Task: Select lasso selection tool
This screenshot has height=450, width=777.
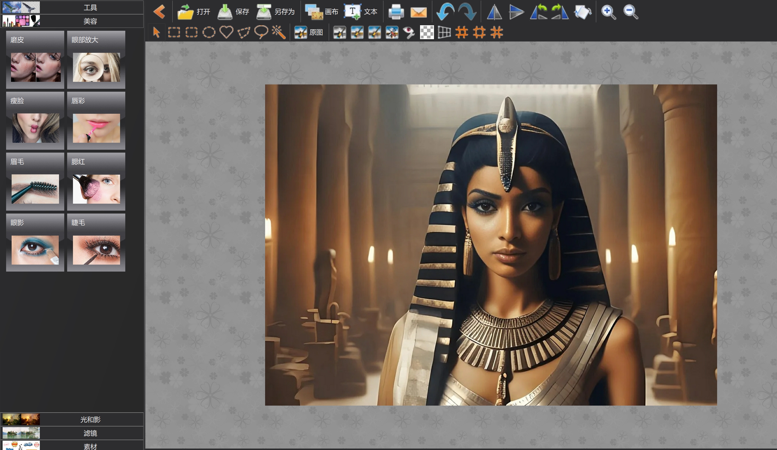Action: [261, 32]
